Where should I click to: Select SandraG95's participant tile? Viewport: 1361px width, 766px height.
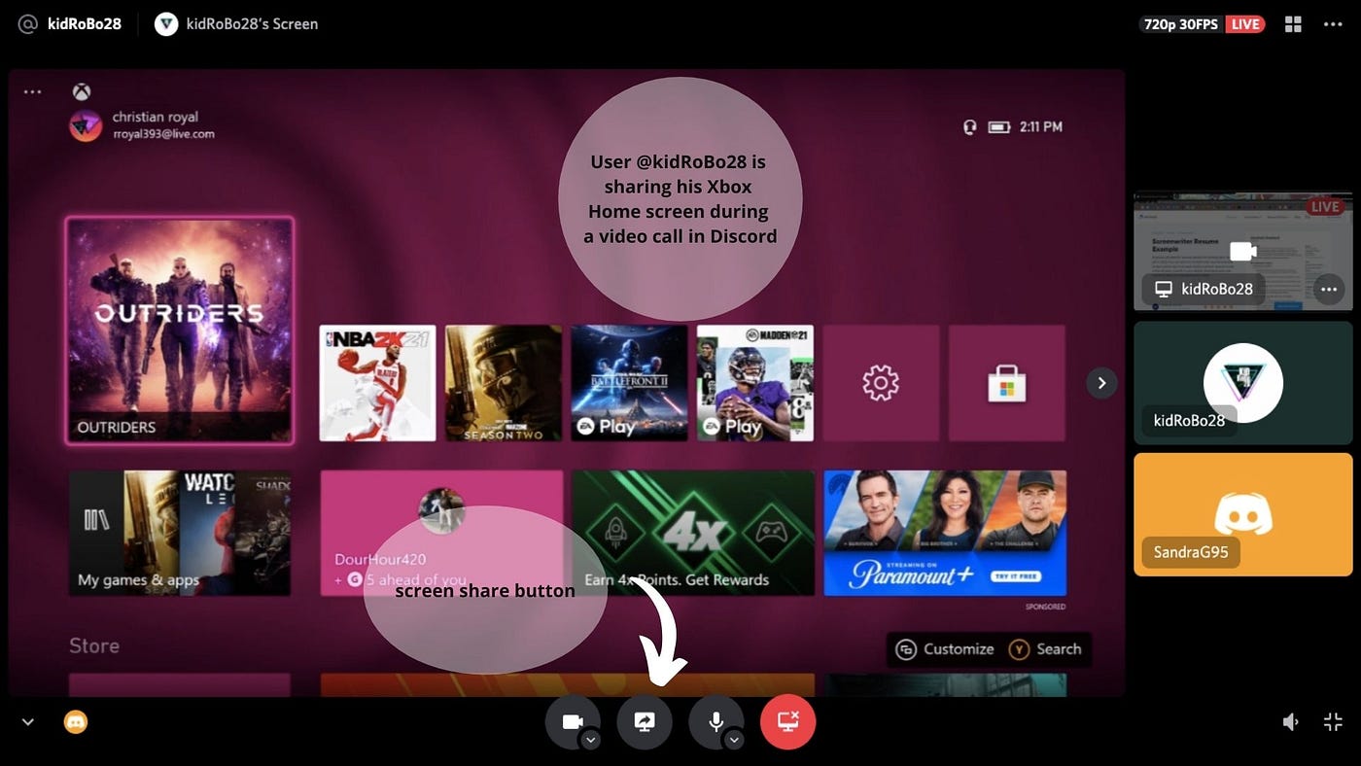[x=1242, y=513]
